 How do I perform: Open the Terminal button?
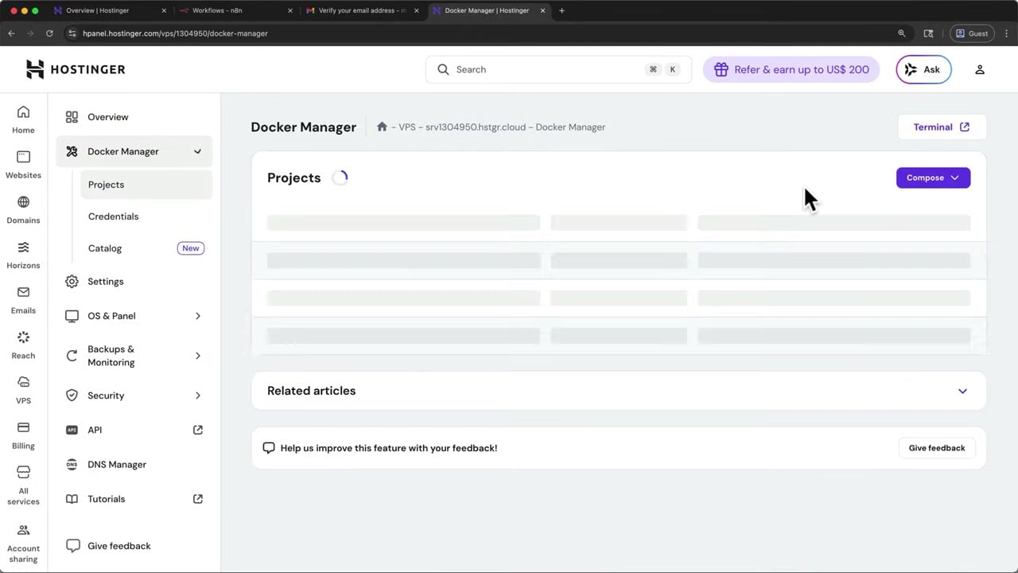[942, 127]
